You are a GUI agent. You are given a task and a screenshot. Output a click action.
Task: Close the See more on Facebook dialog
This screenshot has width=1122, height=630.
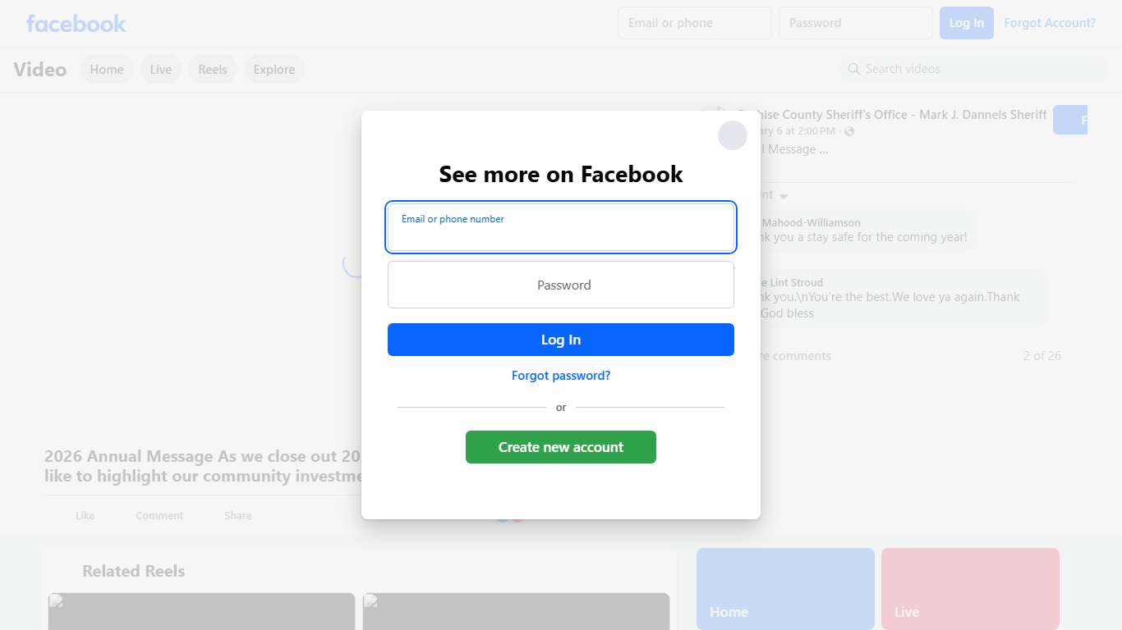(x=733, y=135)
